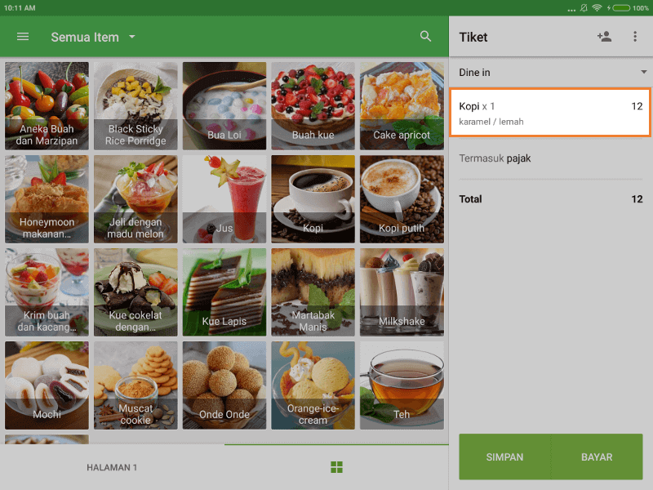The image size is (653, 490).
Task: Add Aneka Buah dan Marzipan item
Action: [47, 106]
